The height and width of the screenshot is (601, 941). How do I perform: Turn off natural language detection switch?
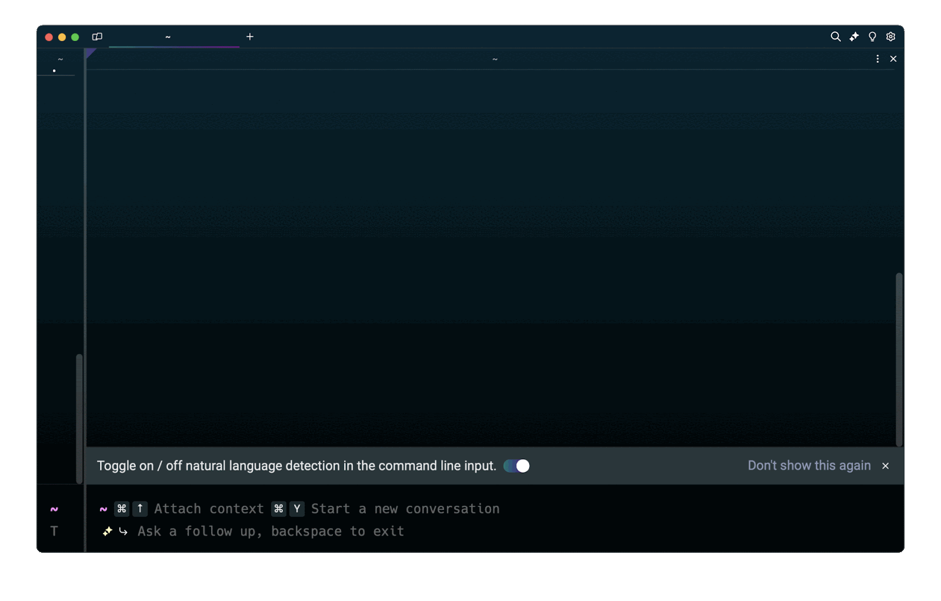[516, 466]
